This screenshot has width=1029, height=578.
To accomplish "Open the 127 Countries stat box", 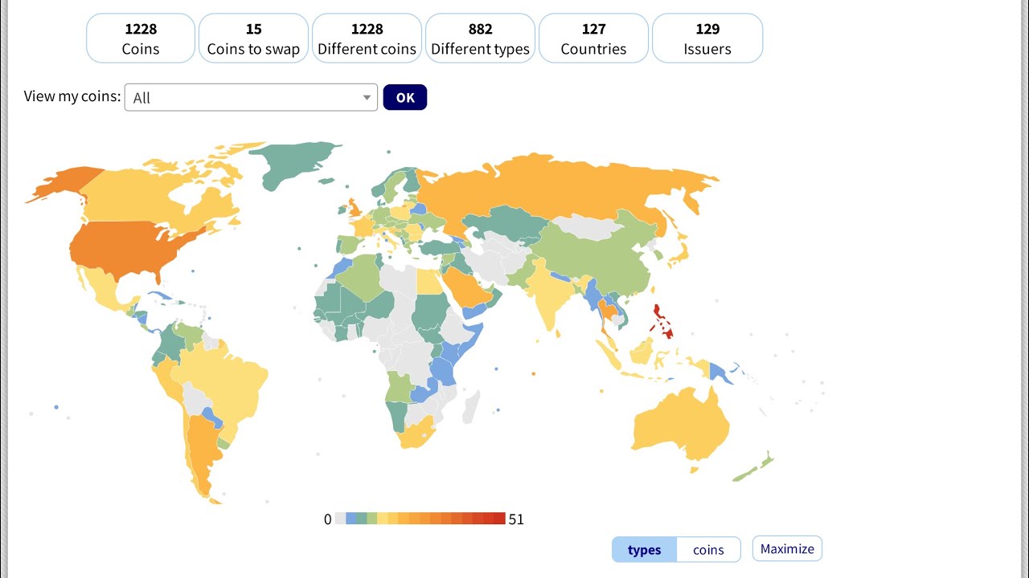I will (x=593, y=38).
